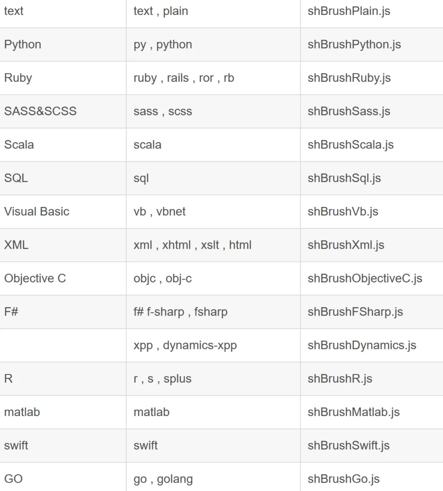Click the shBrushSql.js entry

(x=344, y=178)
